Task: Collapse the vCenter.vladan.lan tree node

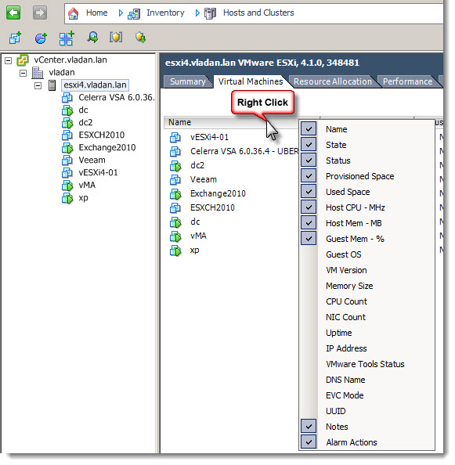Action: click(9, 61)
